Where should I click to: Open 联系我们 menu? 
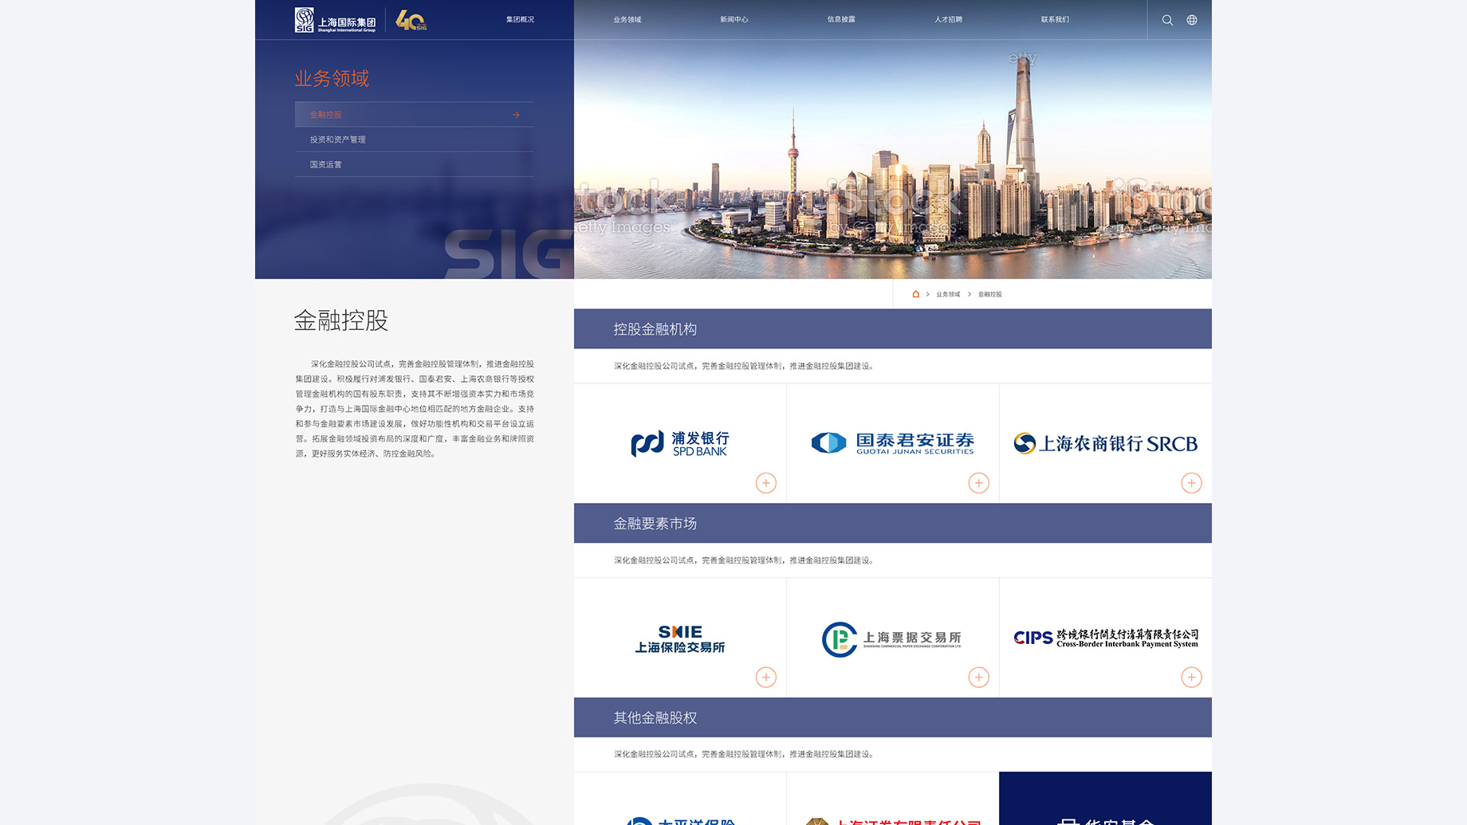[x=1055, y=19]
